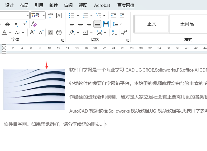Viewport: 207px width, 151px height.
Task: Click the phonetic guide (wén) icon
Action: [x=50, y=15]
